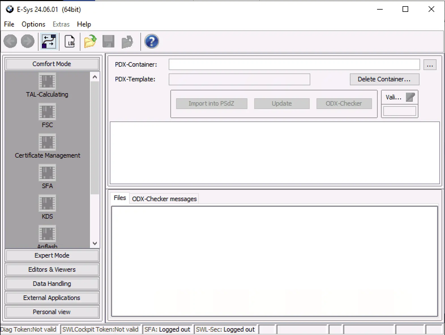The width and height of the screenshot is (445, 335).
Task: Browse for PDX container with ... button
Action: [430, 65]
